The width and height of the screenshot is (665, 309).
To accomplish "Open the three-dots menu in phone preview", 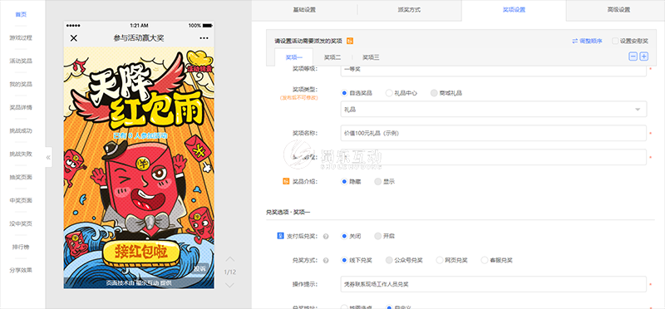I will point(204,38).
